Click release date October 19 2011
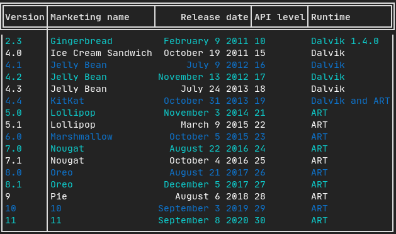This screenshot has height=234, width=396. tap(206, 53)
